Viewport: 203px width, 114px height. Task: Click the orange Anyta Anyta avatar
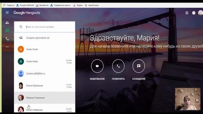[21, 49]
